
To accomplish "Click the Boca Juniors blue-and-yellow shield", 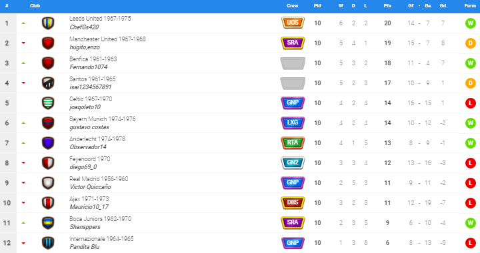I will coord(48,223).
